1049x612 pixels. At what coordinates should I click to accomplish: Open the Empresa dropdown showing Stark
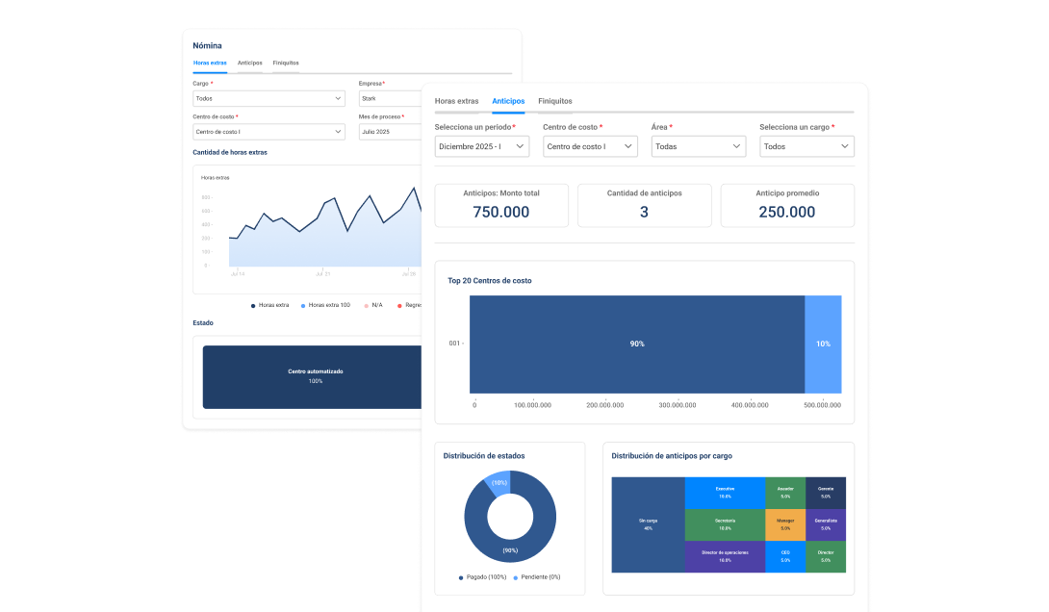click(390, 98)
